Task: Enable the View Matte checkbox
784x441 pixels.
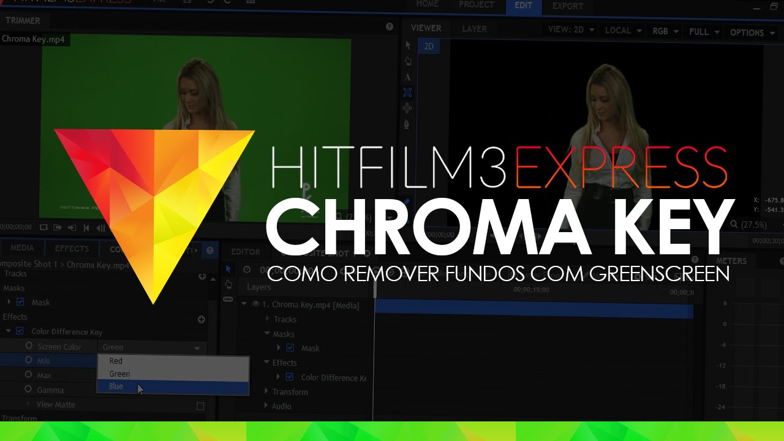Action: [x=200, y=406]
